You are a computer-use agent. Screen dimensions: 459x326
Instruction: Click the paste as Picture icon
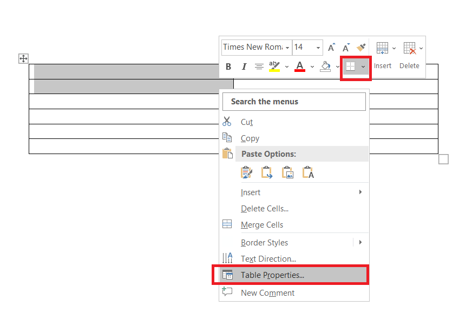[x=287, y=172]
